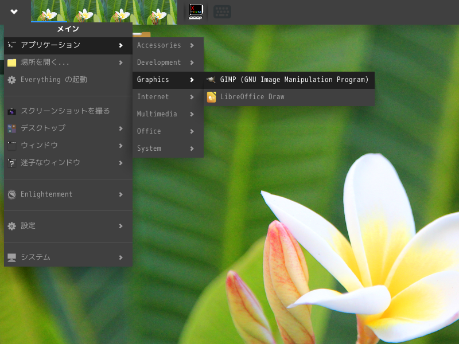Click the メイン menu title
The height and width of the screenshot is (344, 459).
pyautogui.click(x=68, y=29)
